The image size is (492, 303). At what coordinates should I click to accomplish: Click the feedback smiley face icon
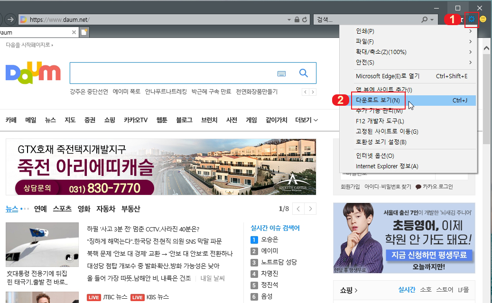483,19
